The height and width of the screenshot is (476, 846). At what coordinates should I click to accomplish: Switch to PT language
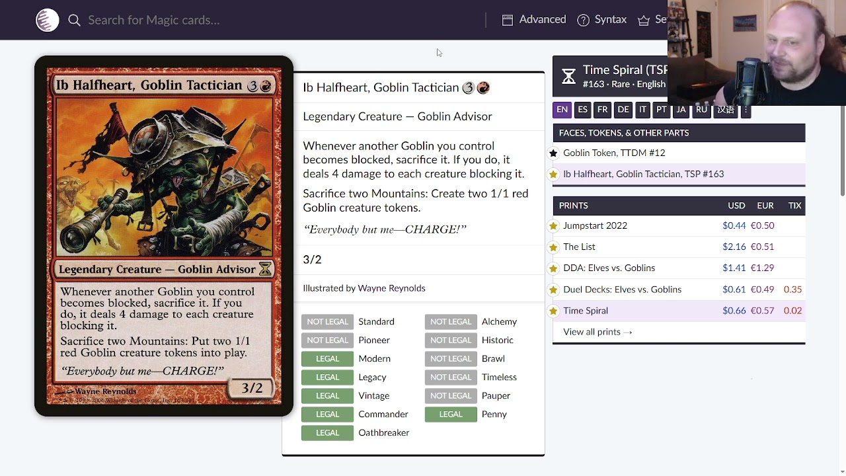point(661,110)
